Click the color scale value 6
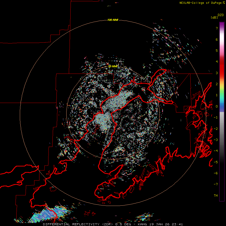226x226 pixels. coord(217,39)
